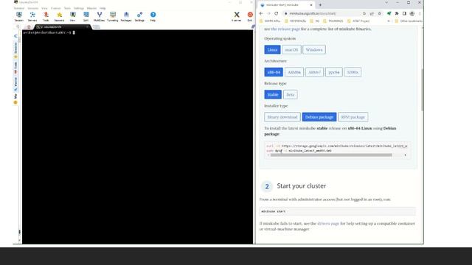The image size is (472, 265).
Task: Open the Settings toolbar icon in MobaXterm
Action: pyautogui.click(x=139, y=16)
